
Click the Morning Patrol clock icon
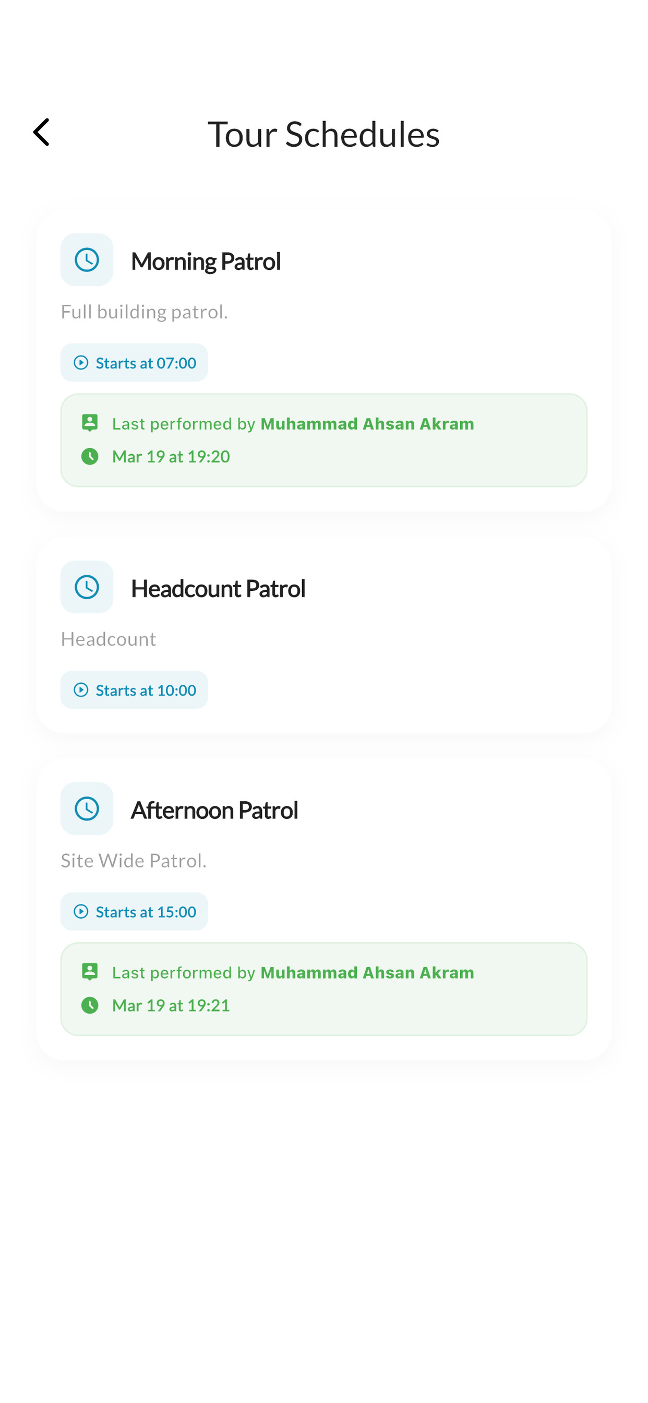(87, 260)
